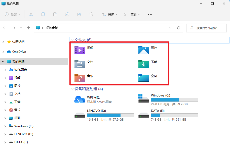Open address bar history dropdown
This screenshot has height=148, width=230.
(x=170, y=28)
